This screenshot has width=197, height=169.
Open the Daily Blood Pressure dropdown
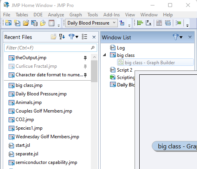point(91,23)
